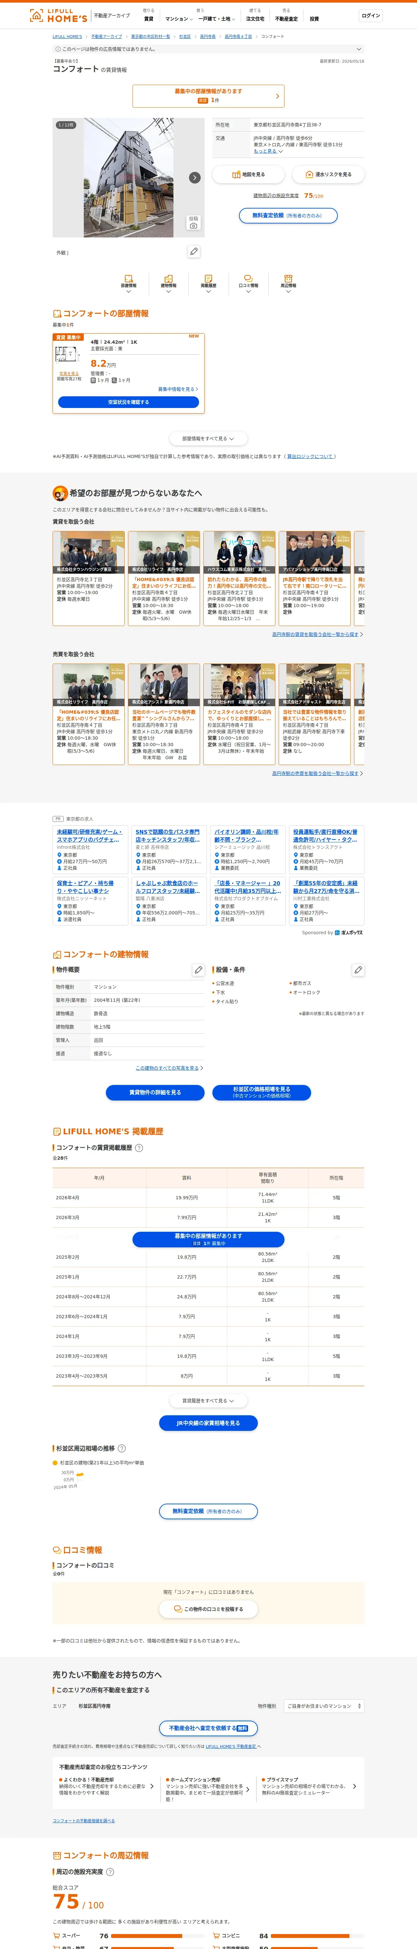Image resolution: width=417 pixels, height=1949 pixels.
Task: Click 賃貸物件の詳細を見る button
Action: pyautogui.click(x=155, y=1092)
